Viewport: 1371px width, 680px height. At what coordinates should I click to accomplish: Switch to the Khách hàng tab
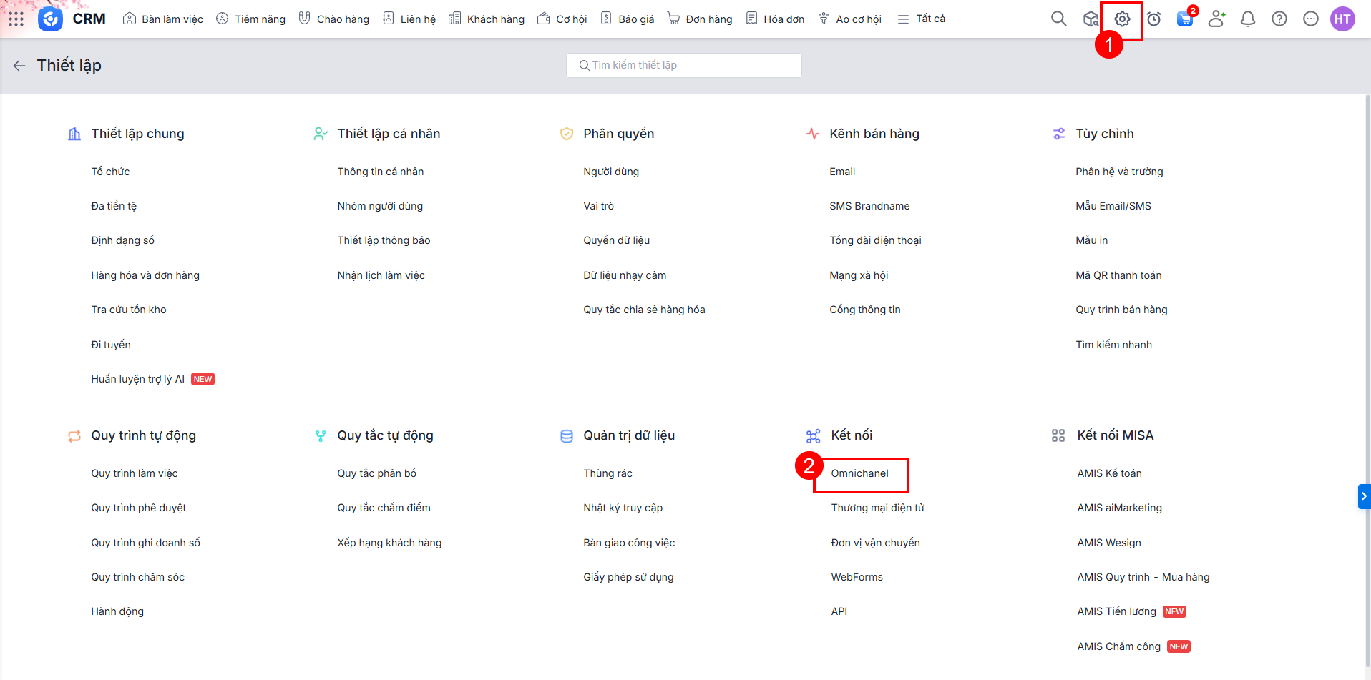pos(487,19)
